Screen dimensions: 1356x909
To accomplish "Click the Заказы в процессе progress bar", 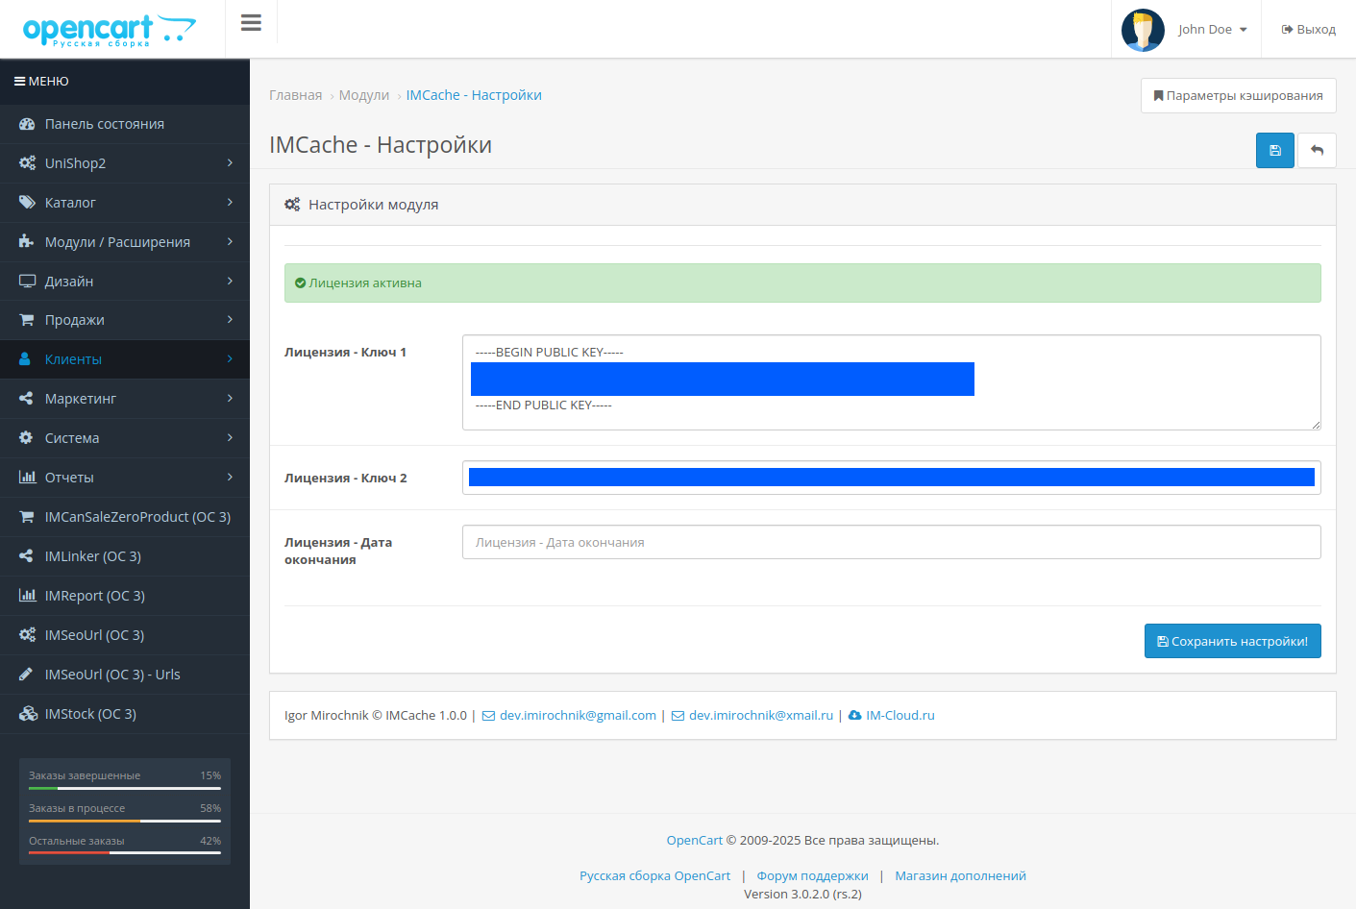I will pyautogui.click(x=125, y=821).
